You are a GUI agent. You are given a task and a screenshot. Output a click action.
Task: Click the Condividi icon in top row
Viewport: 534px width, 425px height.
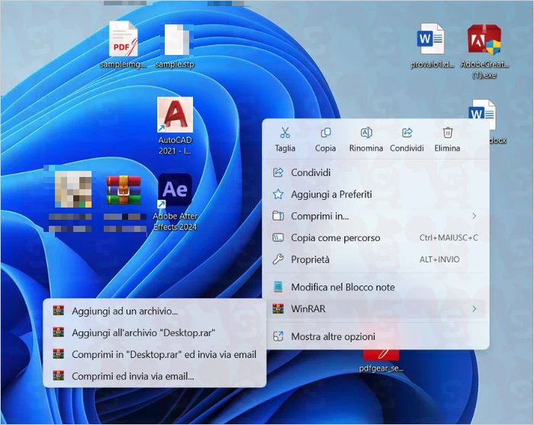coord(407,134)
